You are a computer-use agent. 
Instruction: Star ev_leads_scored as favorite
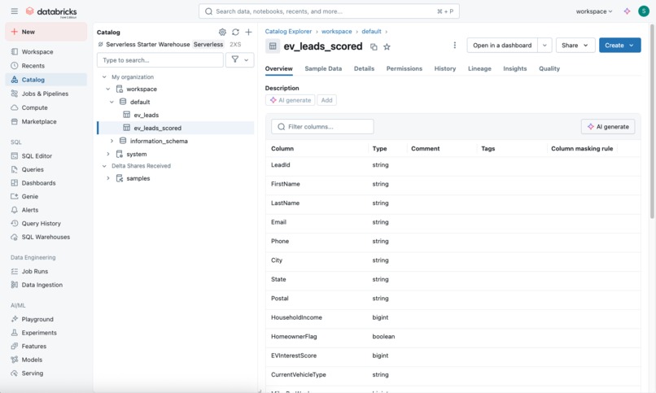pos(387,47)
